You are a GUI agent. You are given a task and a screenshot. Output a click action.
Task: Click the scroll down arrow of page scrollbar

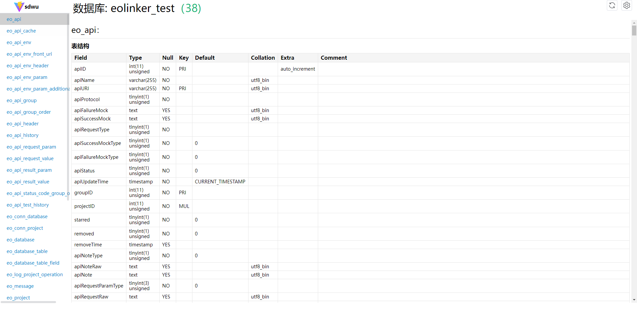tap(634, 300)
